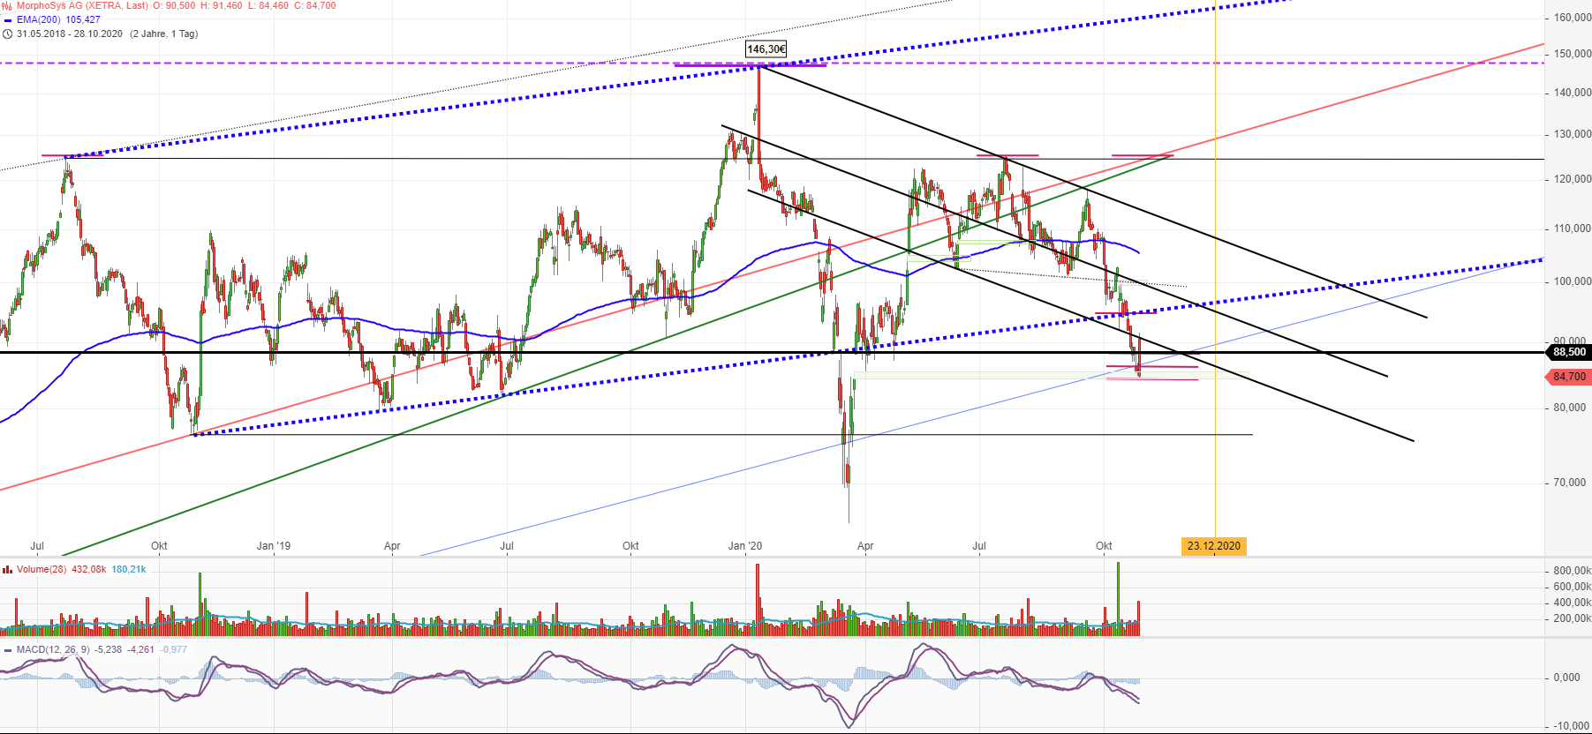Click the 400,00k volume axis label
The image size is (1592, 734).
click(1573, 603)
